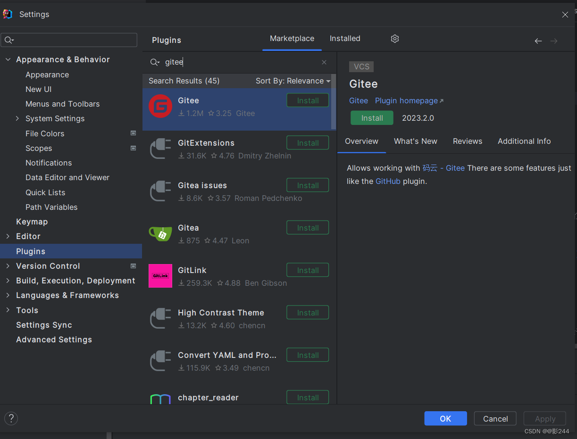
Task: Click the Scopes project-level icon
Action: (133, 148)
